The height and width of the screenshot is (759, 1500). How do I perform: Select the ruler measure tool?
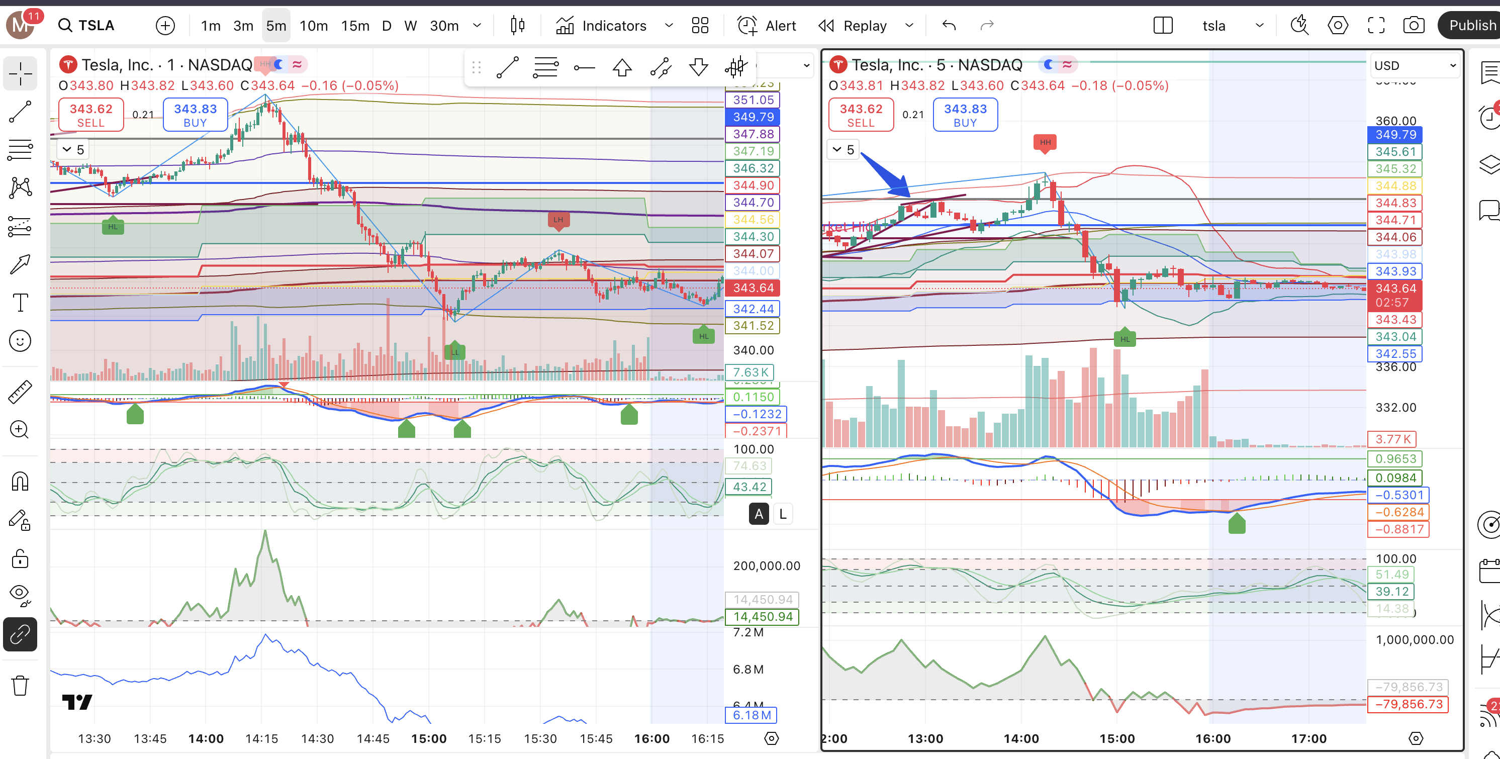coord(20,392)
